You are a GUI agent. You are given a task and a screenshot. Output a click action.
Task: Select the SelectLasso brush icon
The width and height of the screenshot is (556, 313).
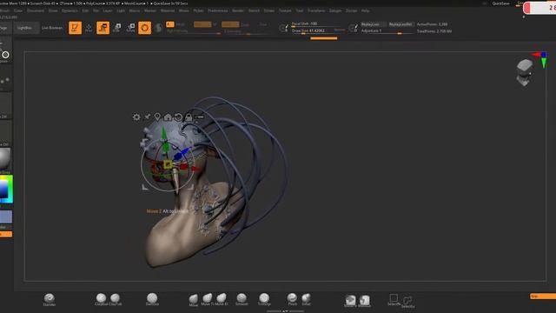pyautogui.click(x=407, y=302)
